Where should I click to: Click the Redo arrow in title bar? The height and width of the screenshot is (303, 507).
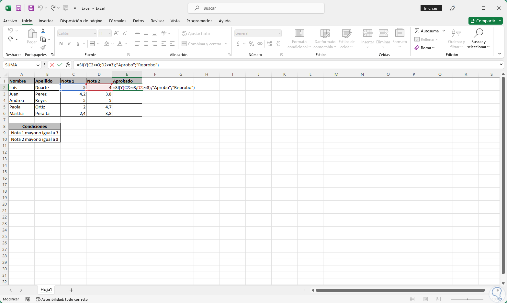[x=53, y=8]
